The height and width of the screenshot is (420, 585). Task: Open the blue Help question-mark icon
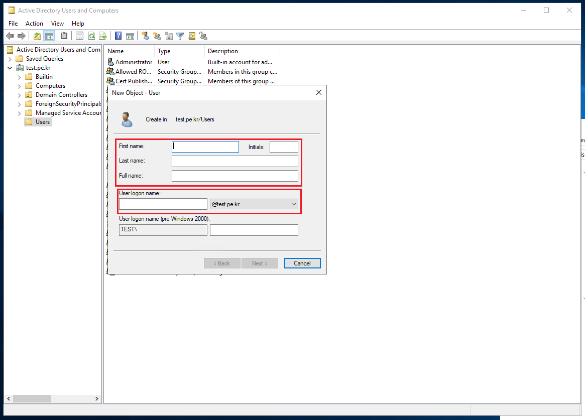pyautogui.click(x=119, y=36)
